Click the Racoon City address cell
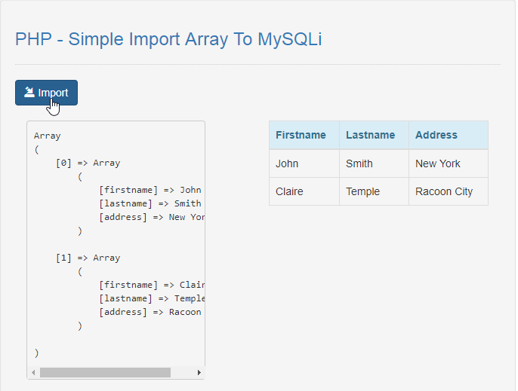 coord(449,191)
